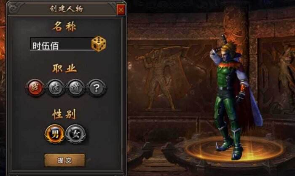Click the 名称 section heading

(64, 27)
